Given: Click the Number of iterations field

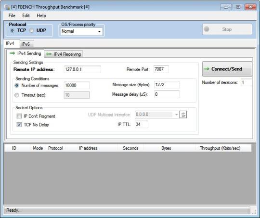Looking at the screenshot, I should point(247,82).
